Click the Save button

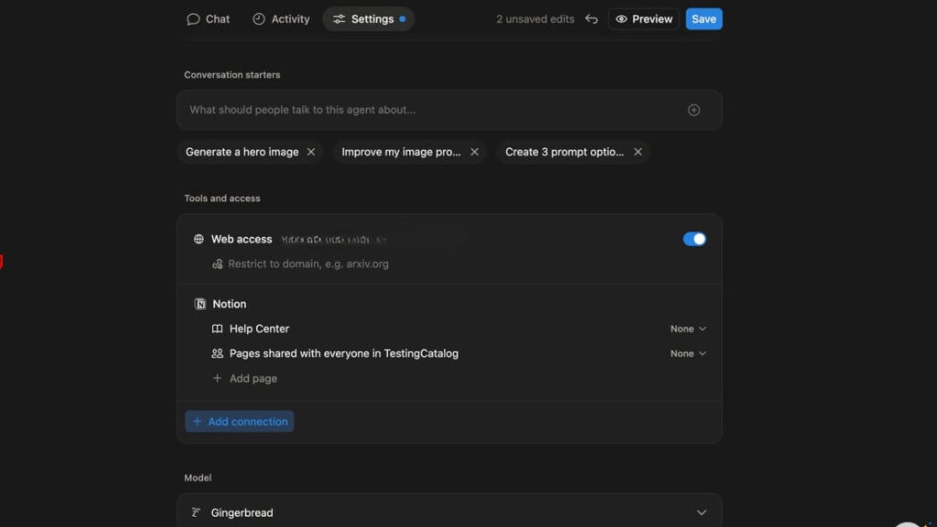point(704,18)
